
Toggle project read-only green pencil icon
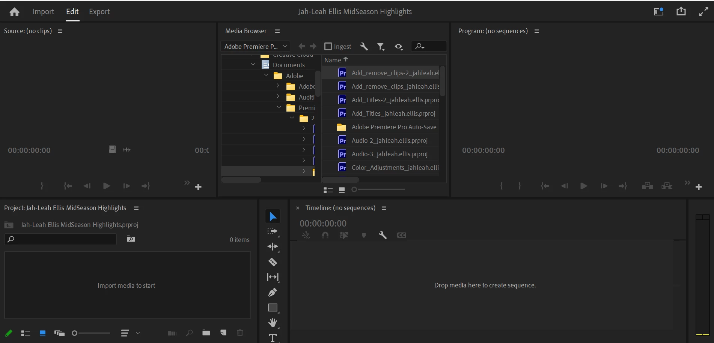(x=9, y=333)
